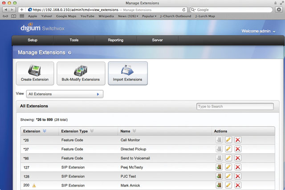Select extension number 127

point(26,167)
